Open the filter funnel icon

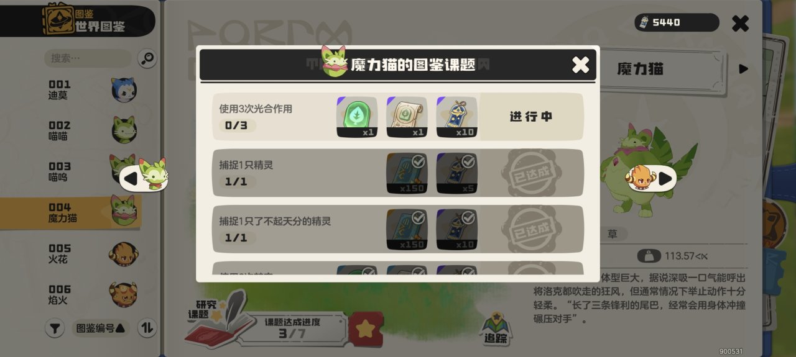[55, 328]
